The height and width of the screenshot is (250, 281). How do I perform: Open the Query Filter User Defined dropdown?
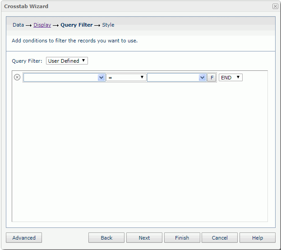[67, 61]
